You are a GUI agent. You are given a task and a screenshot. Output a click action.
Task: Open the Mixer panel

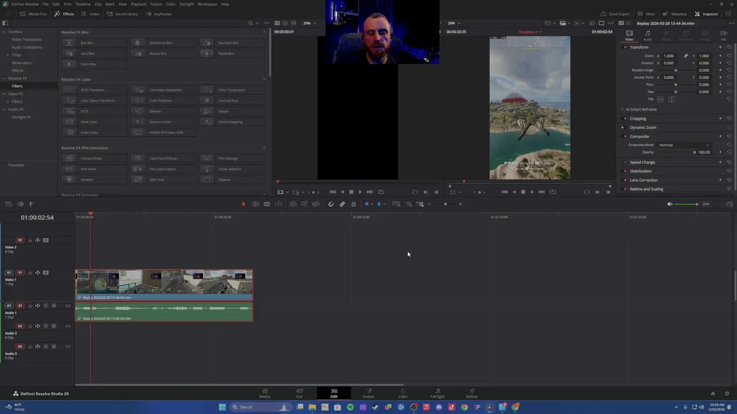647,14
